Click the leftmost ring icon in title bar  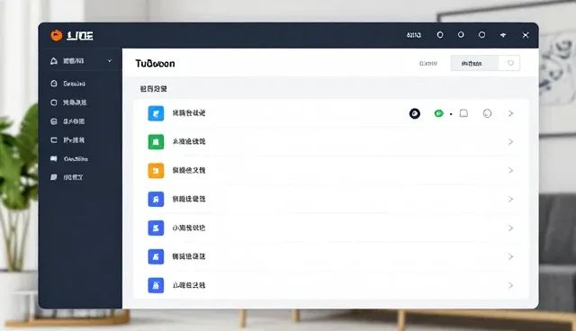[x=440, y=35]
